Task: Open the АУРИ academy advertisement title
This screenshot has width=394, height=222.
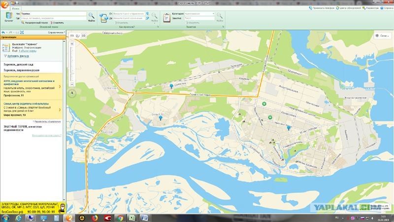Action: click(x=29, y=83)
